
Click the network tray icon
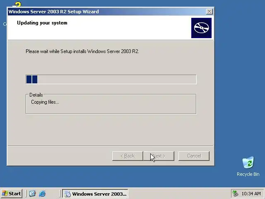click(236, 194)
